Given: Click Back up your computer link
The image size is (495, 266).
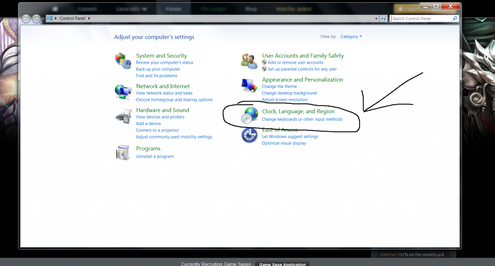Looking at the screenshot, I should tap(158, 69).
